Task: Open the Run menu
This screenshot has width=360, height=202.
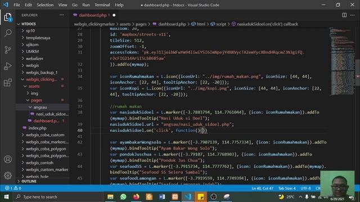Action: 86,5
